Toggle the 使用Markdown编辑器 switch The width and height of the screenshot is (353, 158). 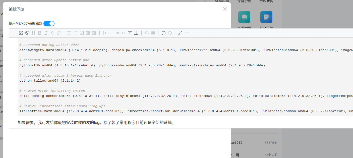tap(49, 24)
